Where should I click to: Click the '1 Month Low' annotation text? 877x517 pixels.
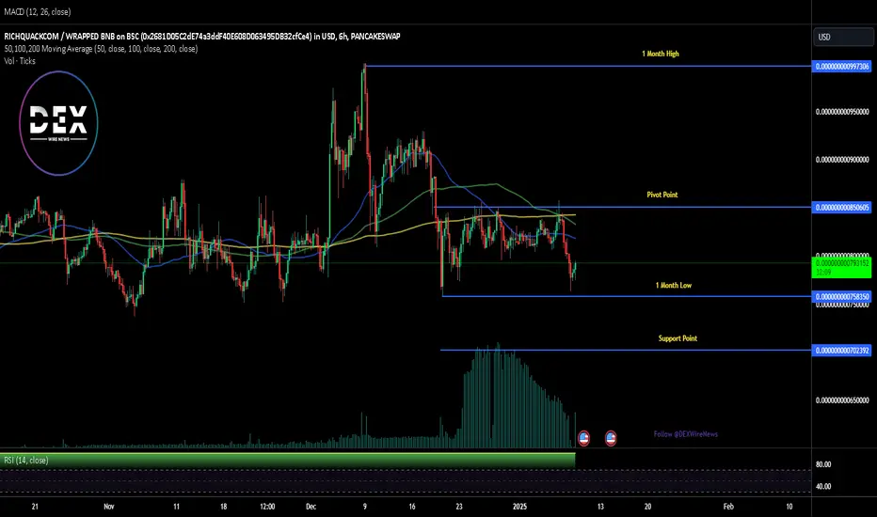(674, 285)
